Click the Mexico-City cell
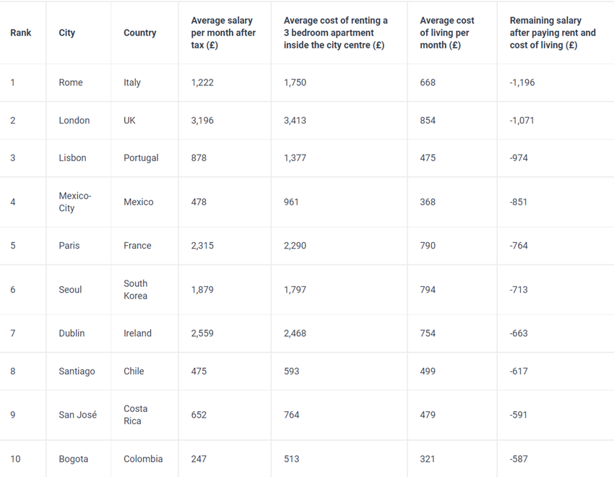The image size is (614, 477). tap(75, 202)
